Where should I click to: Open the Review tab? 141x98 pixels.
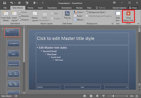pos(79,8)
